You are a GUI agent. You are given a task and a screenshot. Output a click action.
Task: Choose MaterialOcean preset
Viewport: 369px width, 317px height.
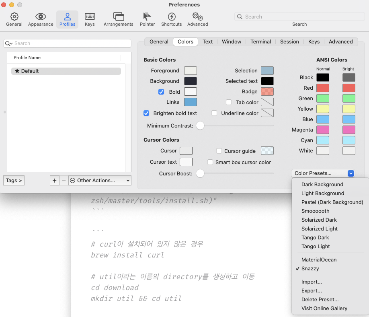330,259
